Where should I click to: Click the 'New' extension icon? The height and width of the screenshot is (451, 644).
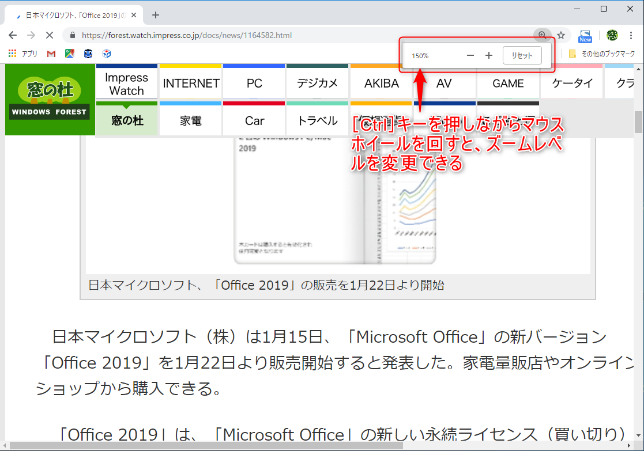(x=585, y=35)
